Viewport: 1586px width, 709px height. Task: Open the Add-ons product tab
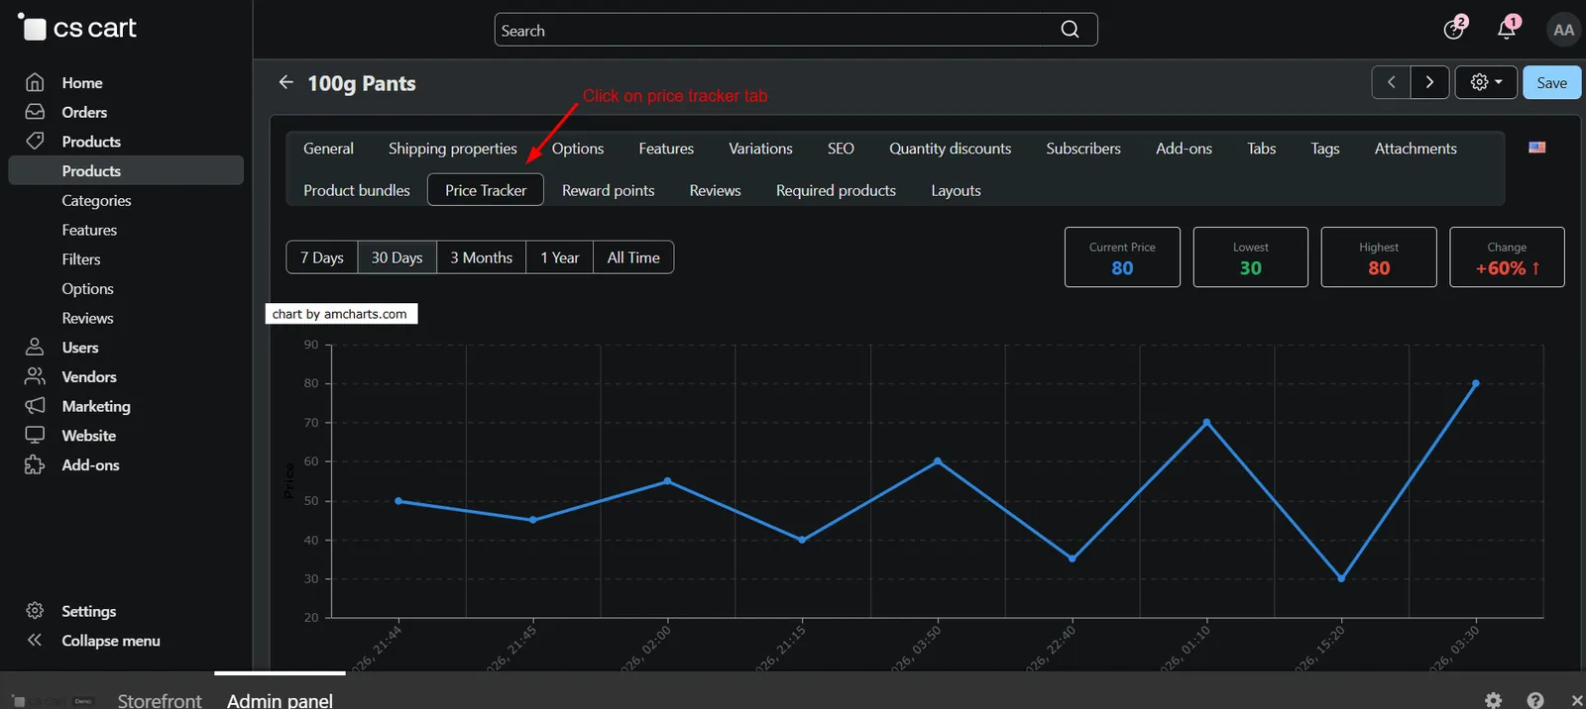1184,149
